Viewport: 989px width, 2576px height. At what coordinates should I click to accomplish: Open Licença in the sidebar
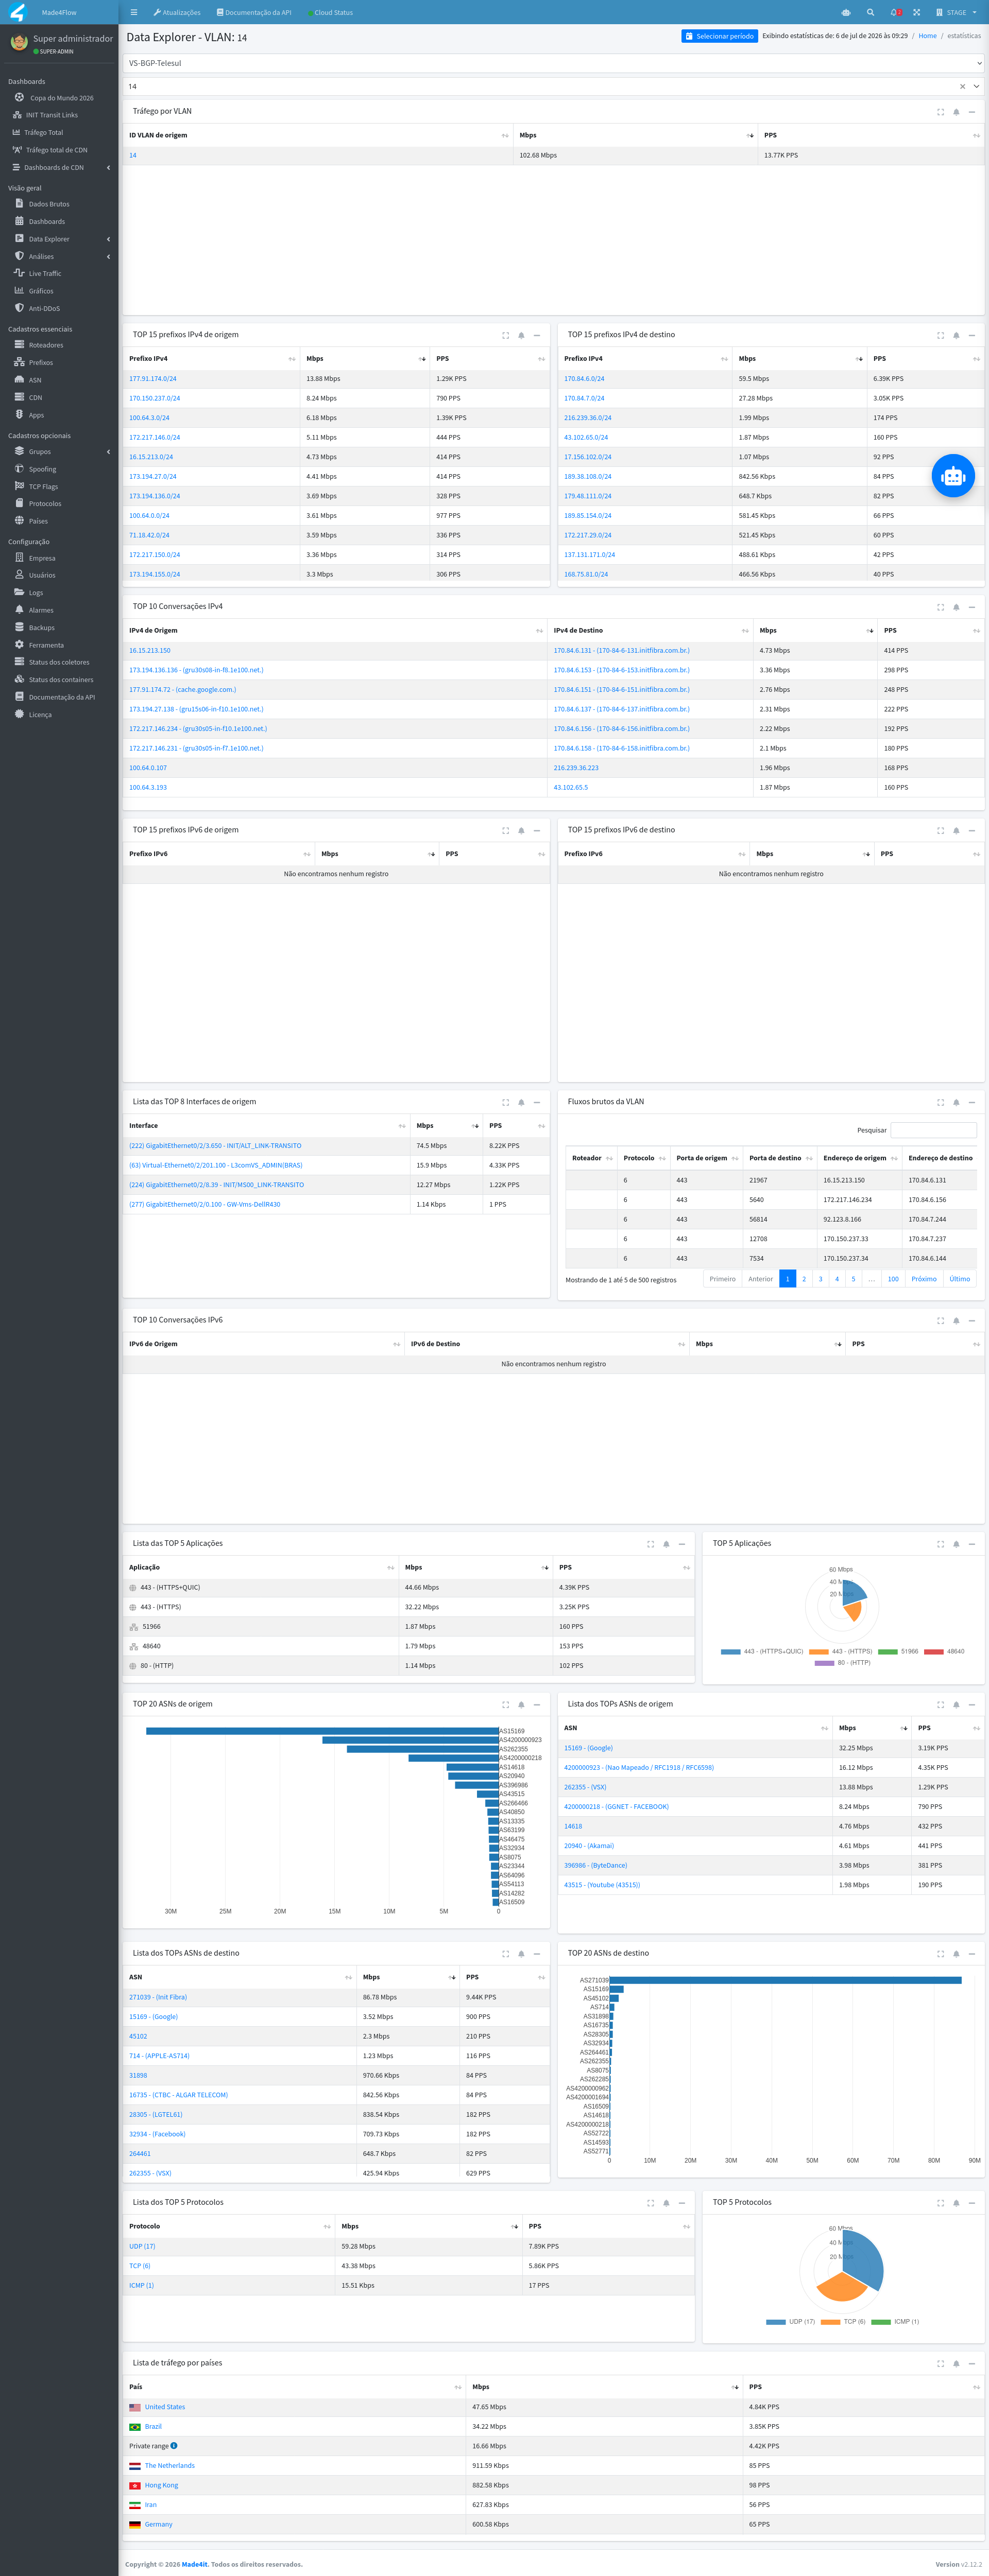click(39, 714)
